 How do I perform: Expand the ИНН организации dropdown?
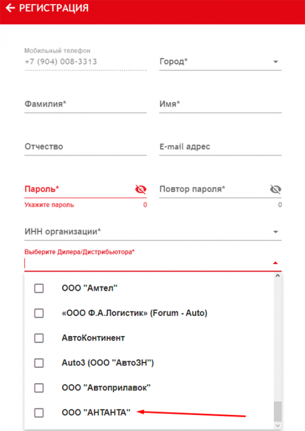pos(275,232)
